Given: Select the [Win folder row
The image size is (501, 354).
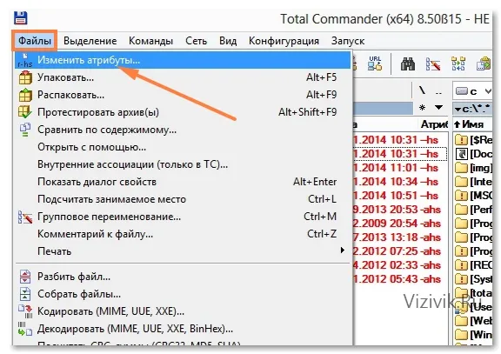Looking at the screenshot, I should click(x=473, y=335).
